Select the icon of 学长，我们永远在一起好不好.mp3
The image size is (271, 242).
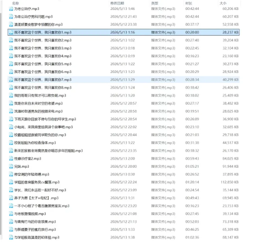11,190
